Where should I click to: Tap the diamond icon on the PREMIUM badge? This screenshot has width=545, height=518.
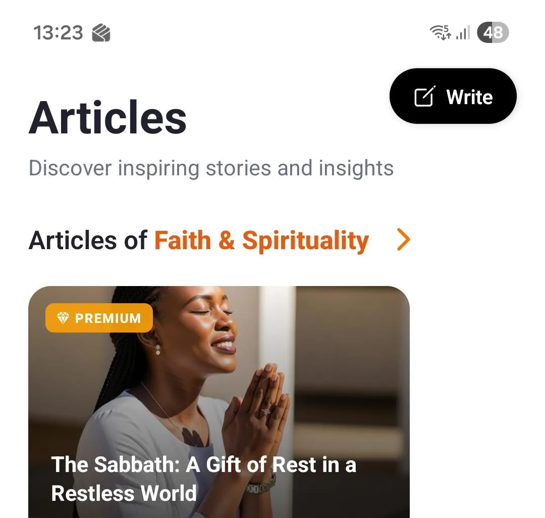pyautogui.click(x=62, y=318)
